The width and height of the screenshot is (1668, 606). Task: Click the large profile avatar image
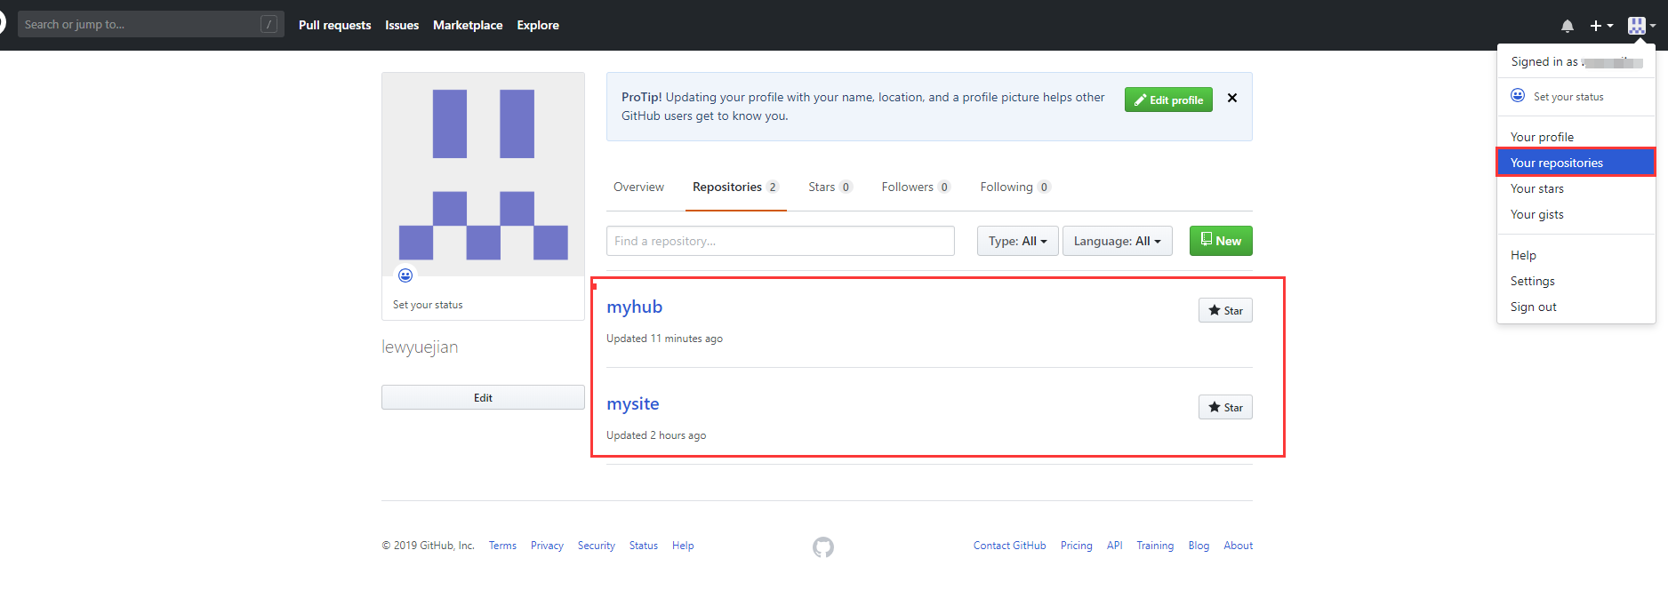483,174
